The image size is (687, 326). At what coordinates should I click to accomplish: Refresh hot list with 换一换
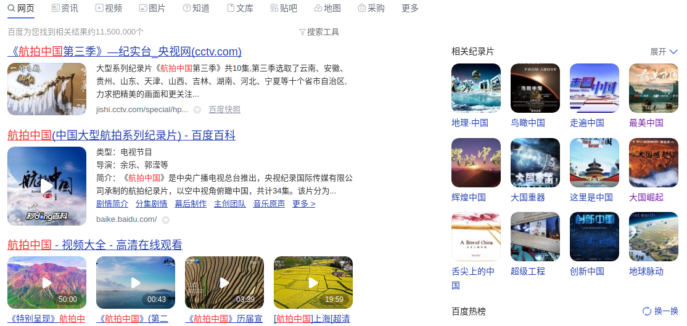pos(660,311)
